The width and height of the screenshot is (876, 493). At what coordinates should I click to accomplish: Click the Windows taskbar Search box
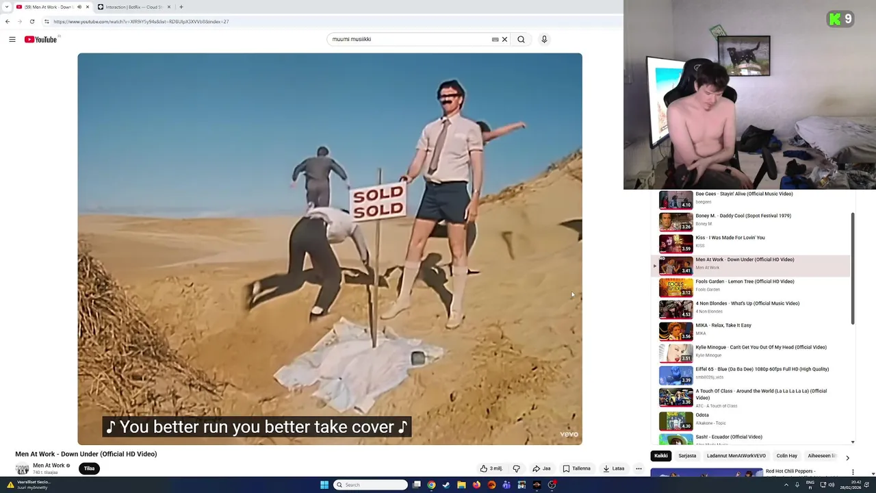[x=370, y=485]
